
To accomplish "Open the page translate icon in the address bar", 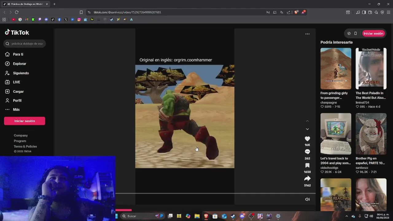I will 282,12.
